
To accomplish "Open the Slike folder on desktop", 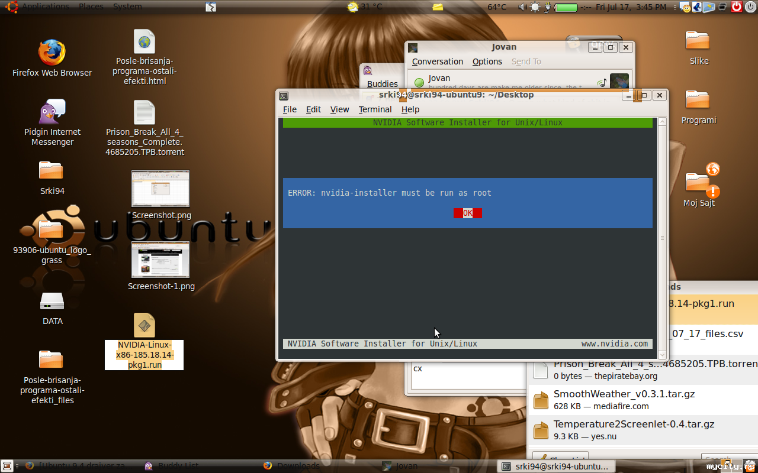I will click(x=698, y=40).
